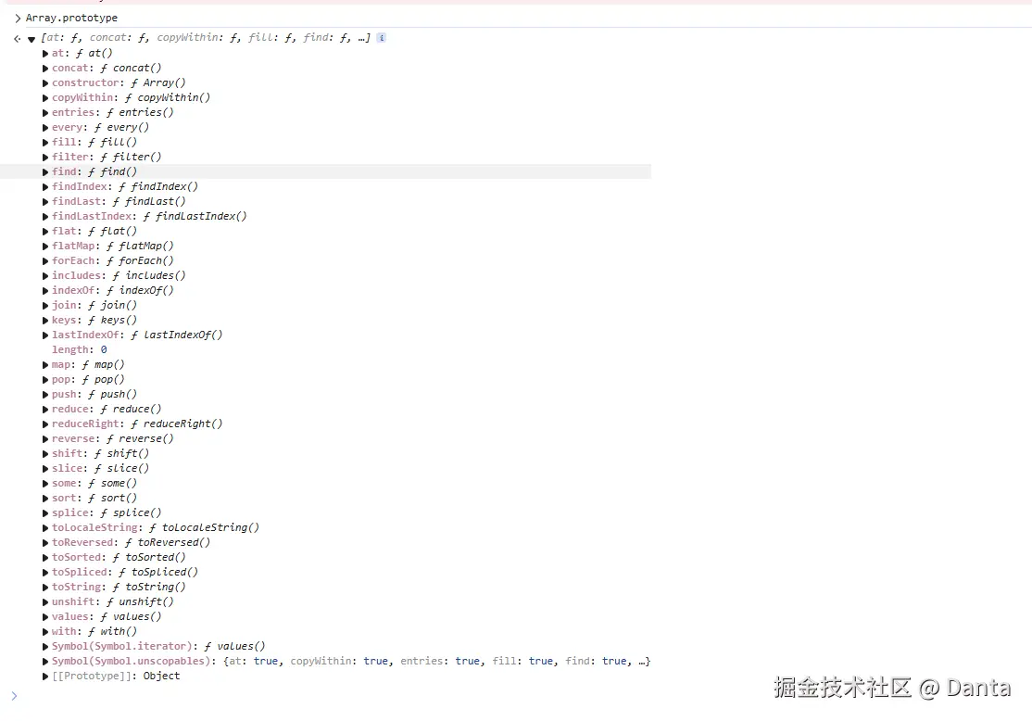Expand the [[Prototype]]: Object row
The height and width of the screenshot is (721, 1032).
click(x=45, y=677)
